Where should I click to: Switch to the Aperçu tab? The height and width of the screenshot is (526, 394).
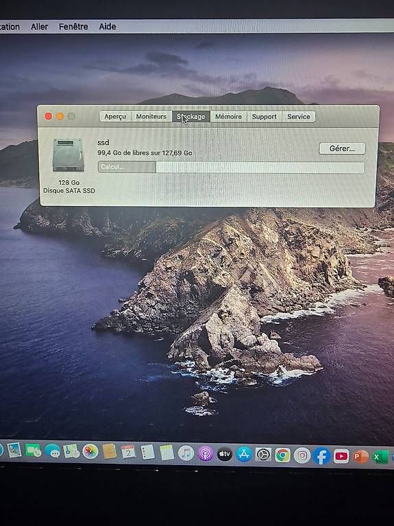coord(115,116)
